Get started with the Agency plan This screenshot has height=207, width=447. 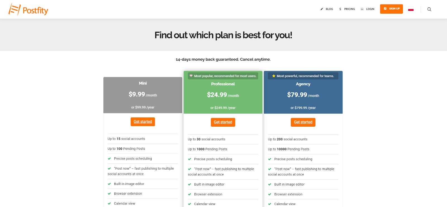pos(303,122)
